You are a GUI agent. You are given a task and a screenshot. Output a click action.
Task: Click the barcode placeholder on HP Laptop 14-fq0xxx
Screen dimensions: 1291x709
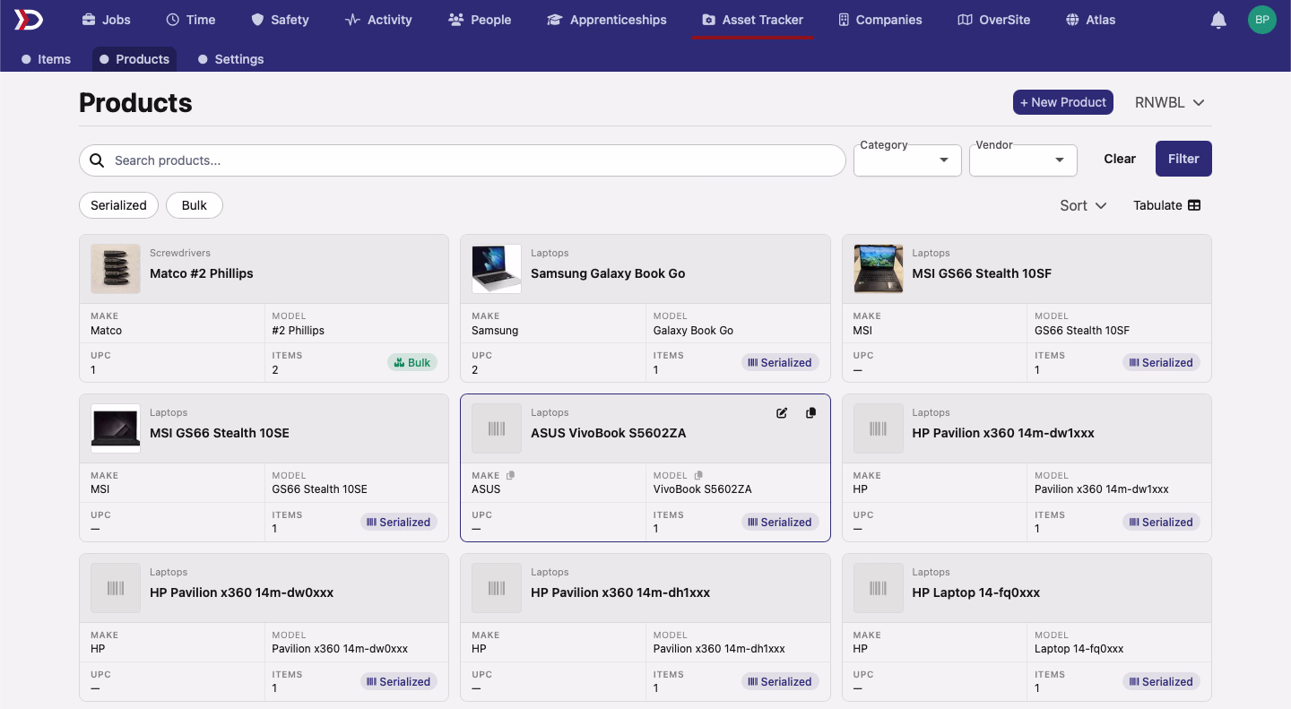[878, 588]
